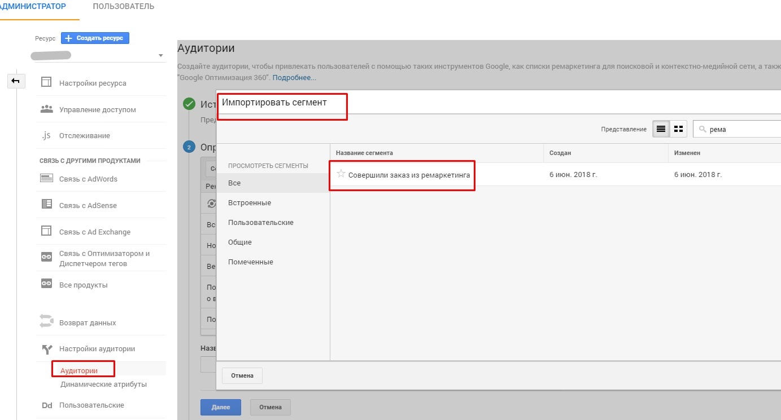Expand Настройки аудитории section
Image resolution: width=781 pixels, height=420 pixels.
pyautogui.click(x=97, y=349)
